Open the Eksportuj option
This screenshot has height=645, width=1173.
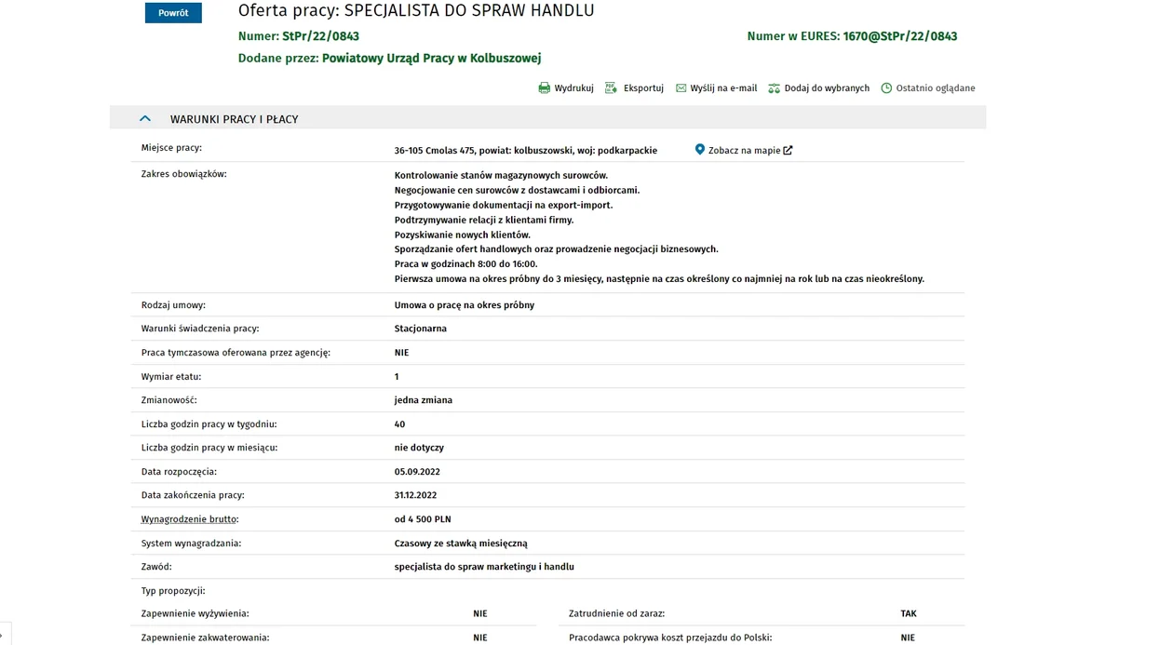pyautogui.click(x=643, y=88)
